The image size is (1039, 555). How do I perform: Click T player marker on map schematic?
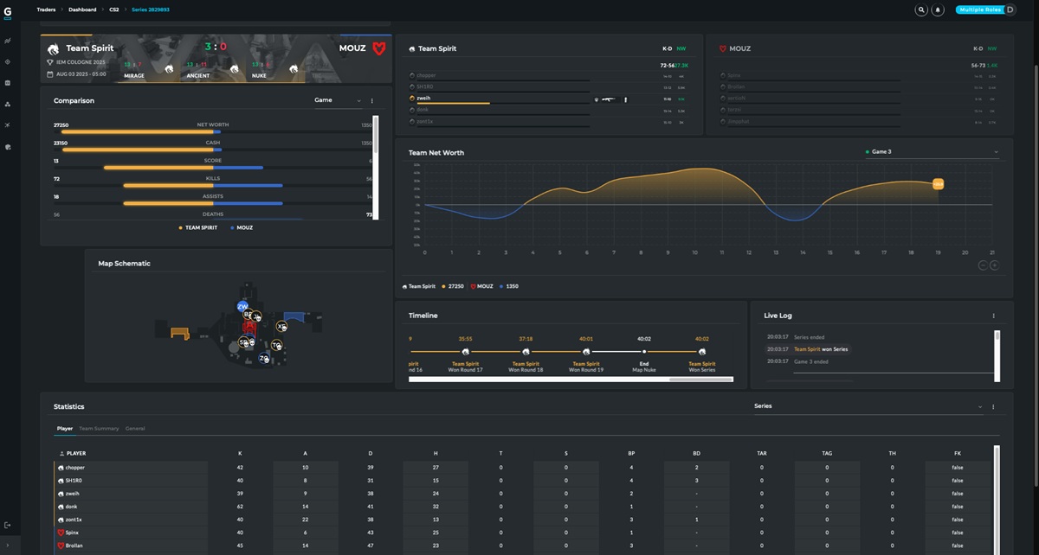click(276, 345)
